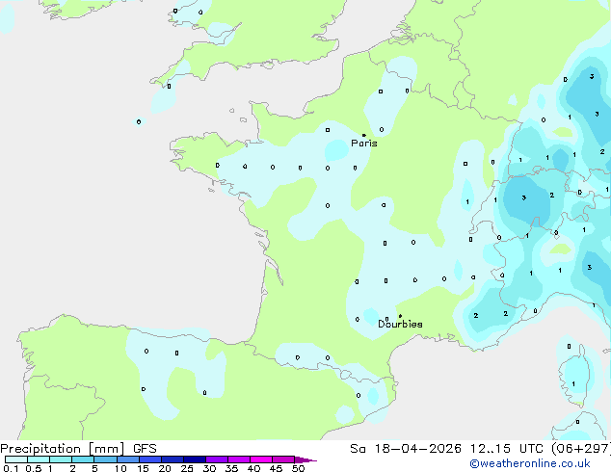Click legend tick label 50

coord(298,468)
